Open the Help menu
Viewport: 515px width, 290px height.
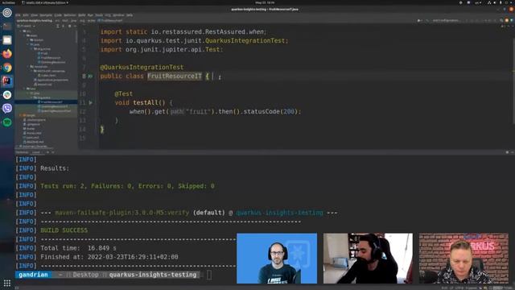point(130,15)
